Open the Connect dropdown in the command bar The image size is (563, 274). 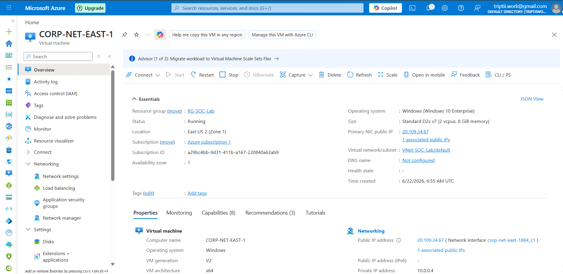pos(143,75)
